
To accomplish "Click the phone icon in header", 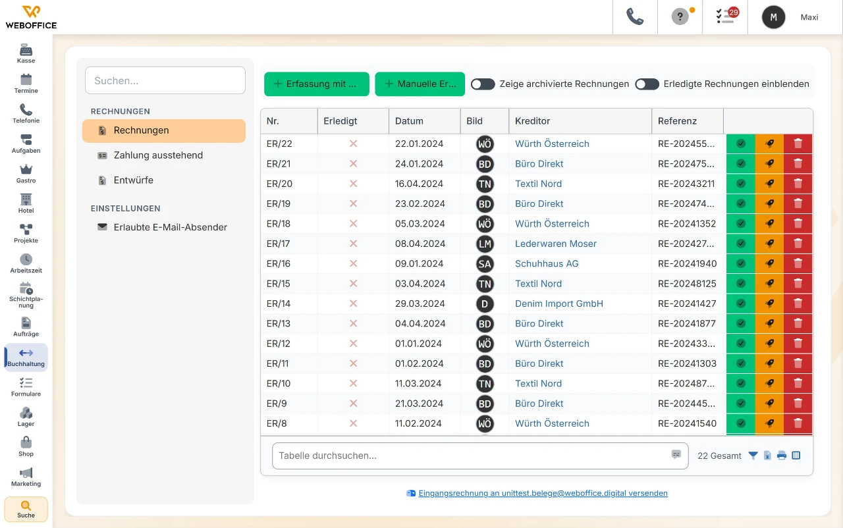I will point(635,17).
